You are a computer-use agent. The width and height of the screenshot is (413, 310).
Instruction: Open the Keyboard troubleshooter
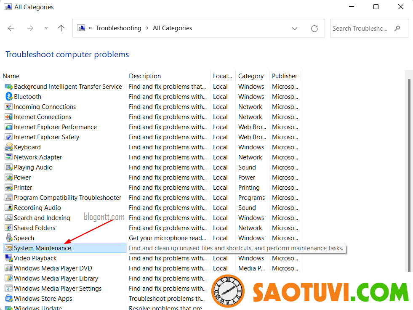click(x=27, y=147)
